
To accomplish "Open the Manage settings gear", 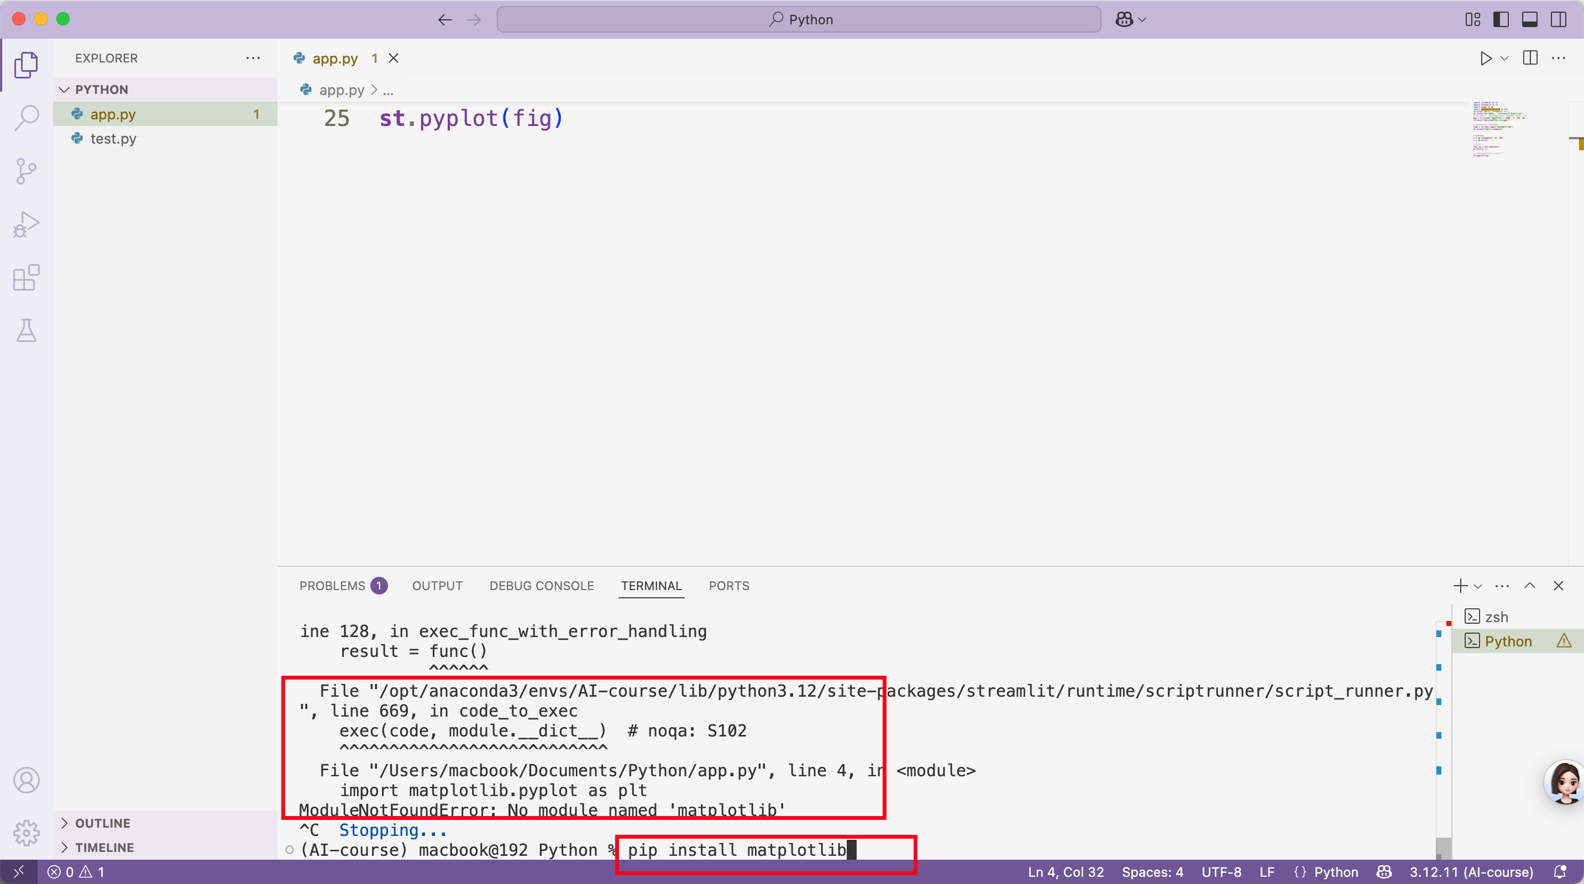I will coord(27,833).
